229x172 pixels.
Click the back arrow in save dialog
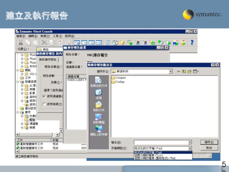[x=178, y=71]
